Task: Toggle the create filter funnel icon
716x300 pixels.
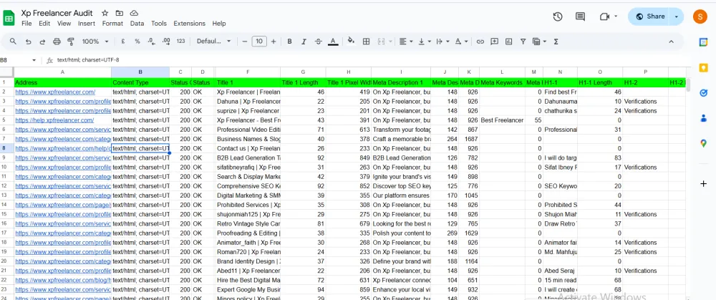Action: (523, 42)
